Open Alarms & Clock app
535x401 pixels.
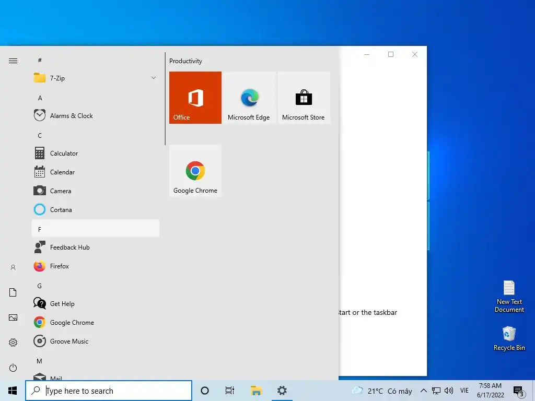96,115
